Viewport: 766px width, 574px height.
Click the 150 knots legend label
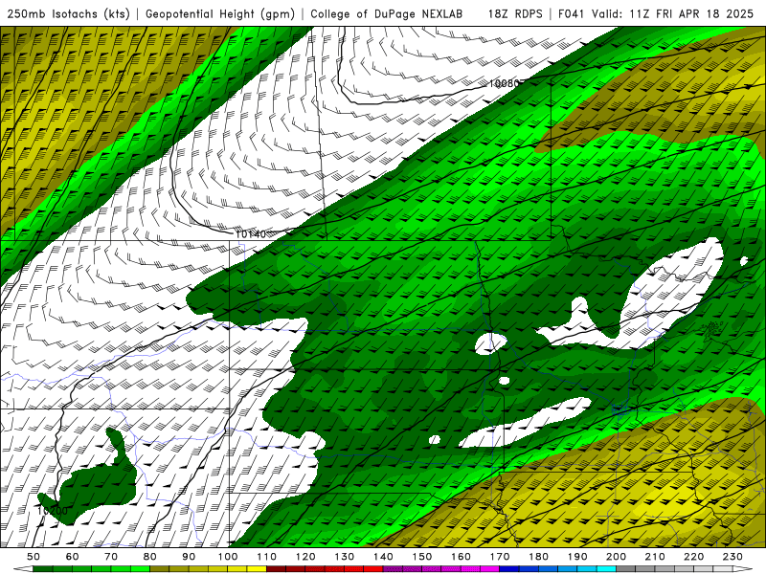[422, 557]
